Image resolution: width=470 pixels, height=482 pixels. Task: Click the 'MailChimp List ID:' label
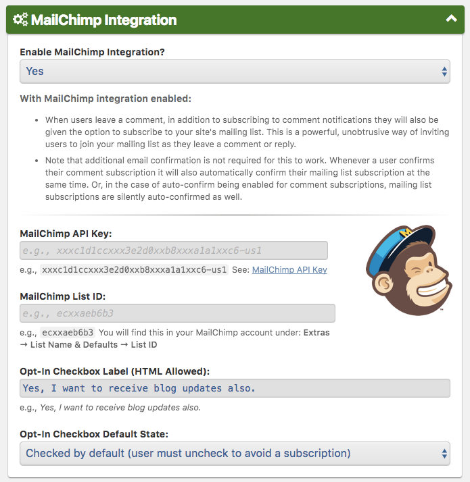[x=63, y=296]
